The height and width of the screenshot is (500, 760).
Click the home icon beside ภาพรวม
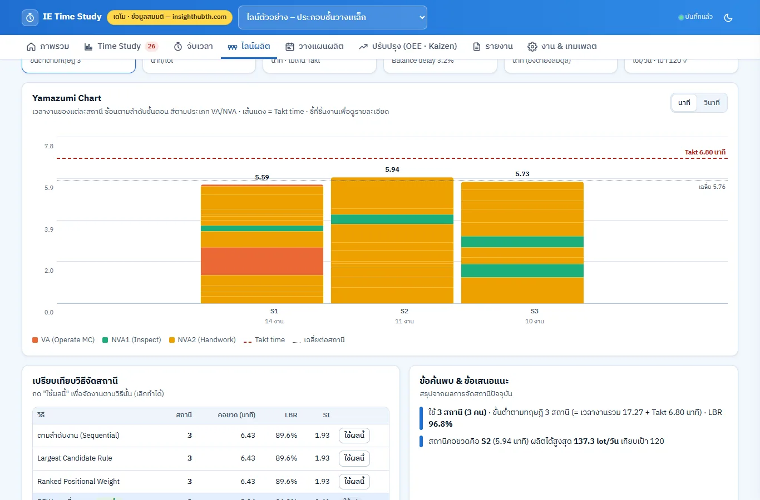tap(31, 47)
